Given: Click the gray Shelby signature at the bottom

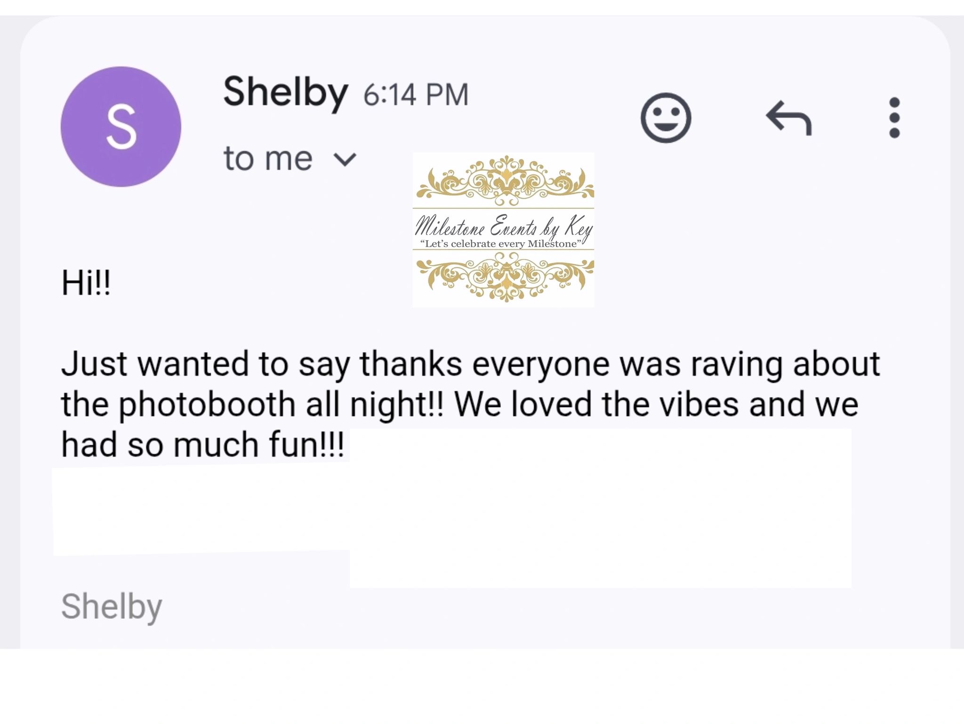Looking at the screenshot, I should coord(112,606).
